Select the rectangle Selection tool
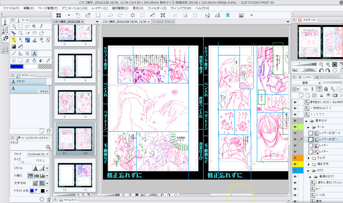 coord(21,26)
